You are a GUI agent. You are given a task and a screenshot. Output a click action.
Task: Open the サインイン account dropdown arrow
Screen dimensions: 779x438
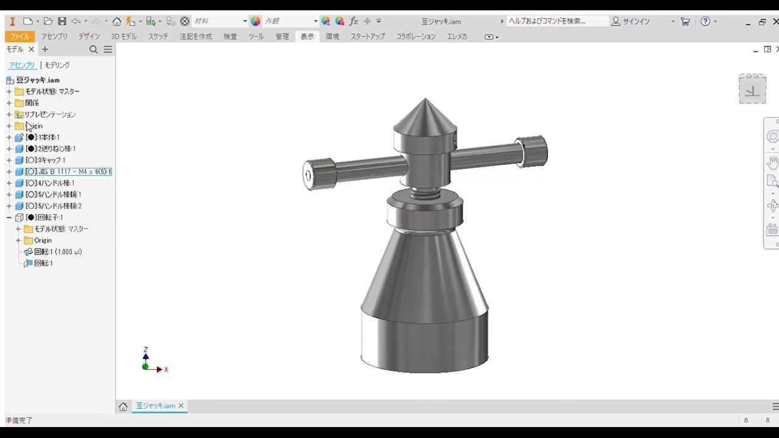click(673, 21)
